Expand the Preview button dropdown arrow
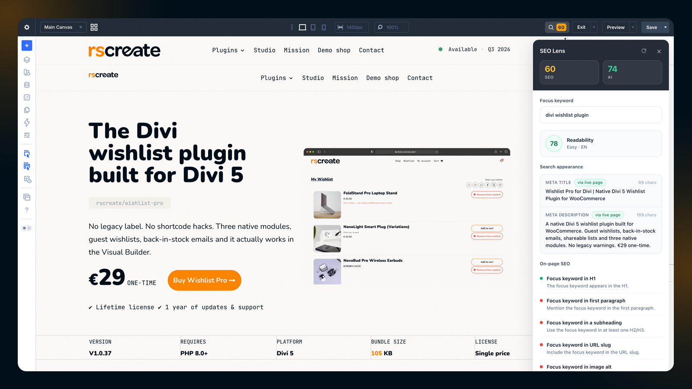The image size is (692, 389). coord(633,27)
